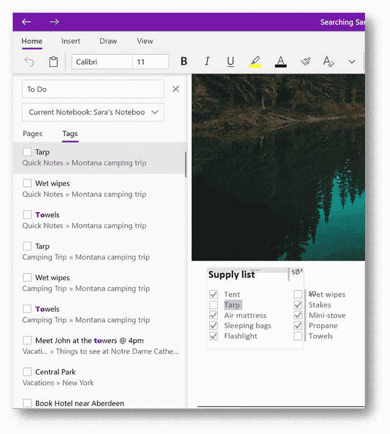Click the Undo icon
This screenshot has height=434, width=390.
pyautogui.click(x=29, y=61)
